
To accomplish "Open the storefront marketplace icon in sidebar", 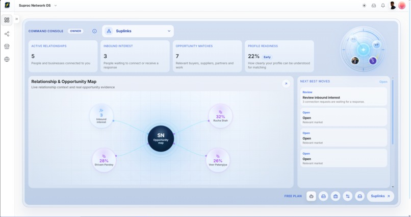I will 7,46.
